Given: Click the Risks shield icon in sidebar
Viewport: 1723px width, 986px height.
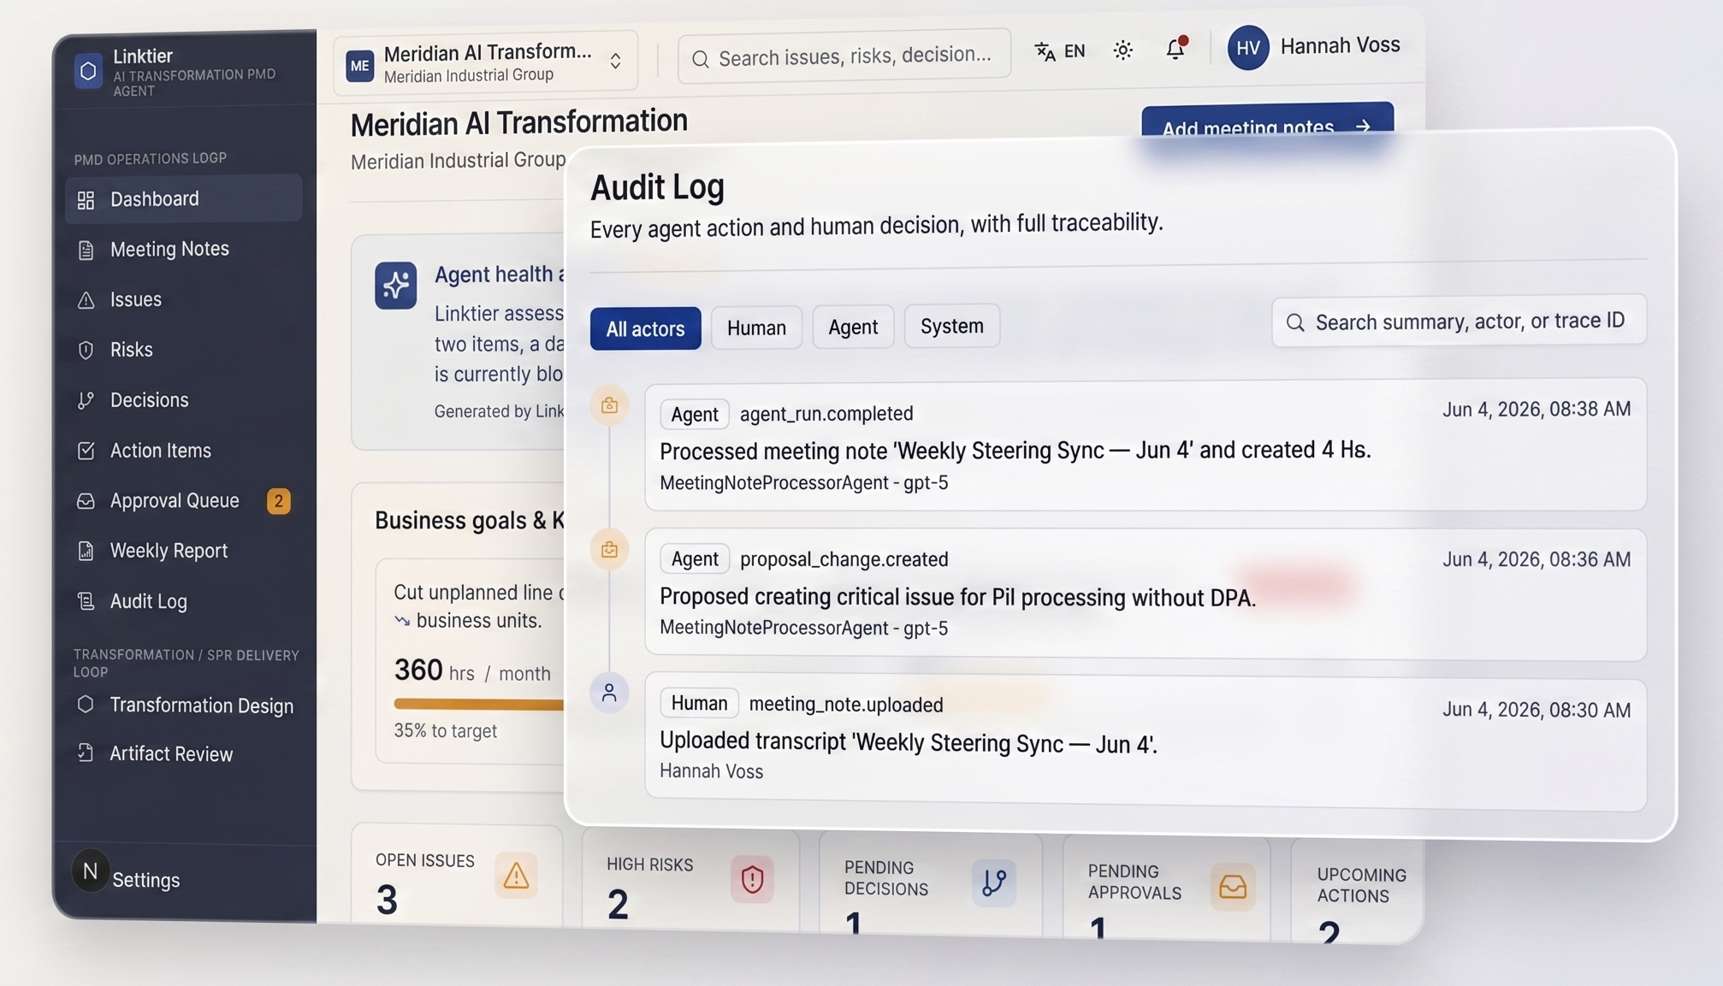Looking at the screenshot, I should coord(86,350).
